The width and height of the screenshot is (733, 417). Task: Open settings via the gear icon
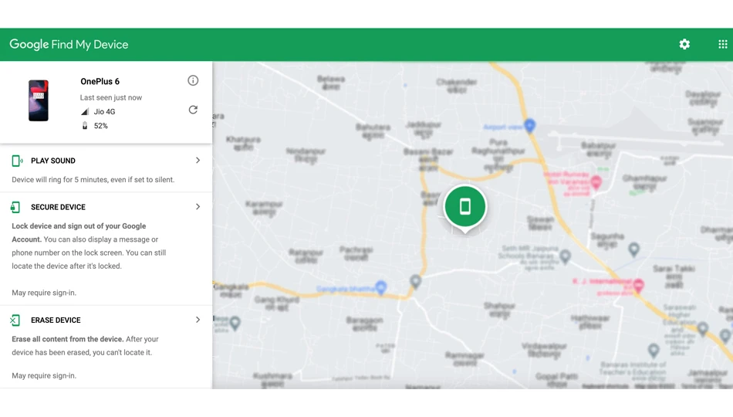coord(684,44)
